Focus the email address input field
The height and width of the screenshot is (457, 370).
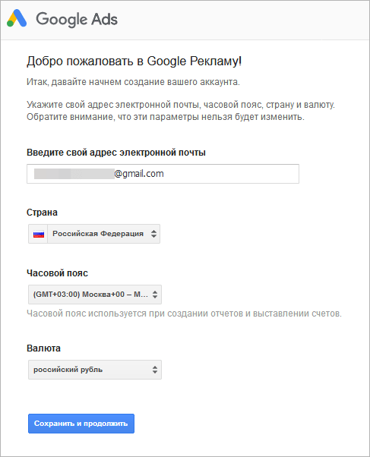click(163, 174)
